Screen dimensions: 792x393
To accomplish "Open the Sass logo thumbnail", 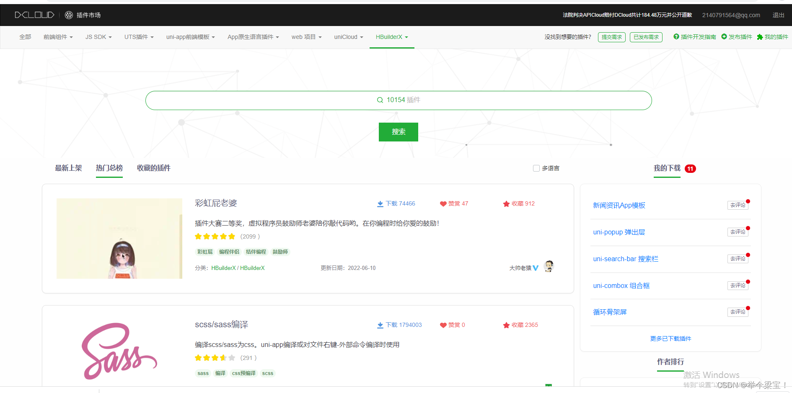I will click(x=119, y=351).
